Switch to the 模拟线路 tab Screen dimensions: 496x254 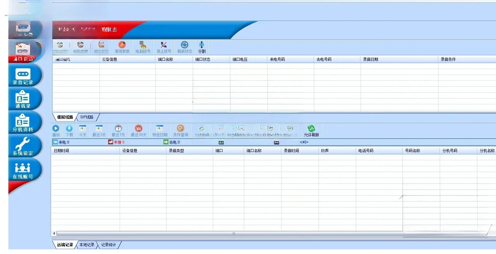point(65,117)
